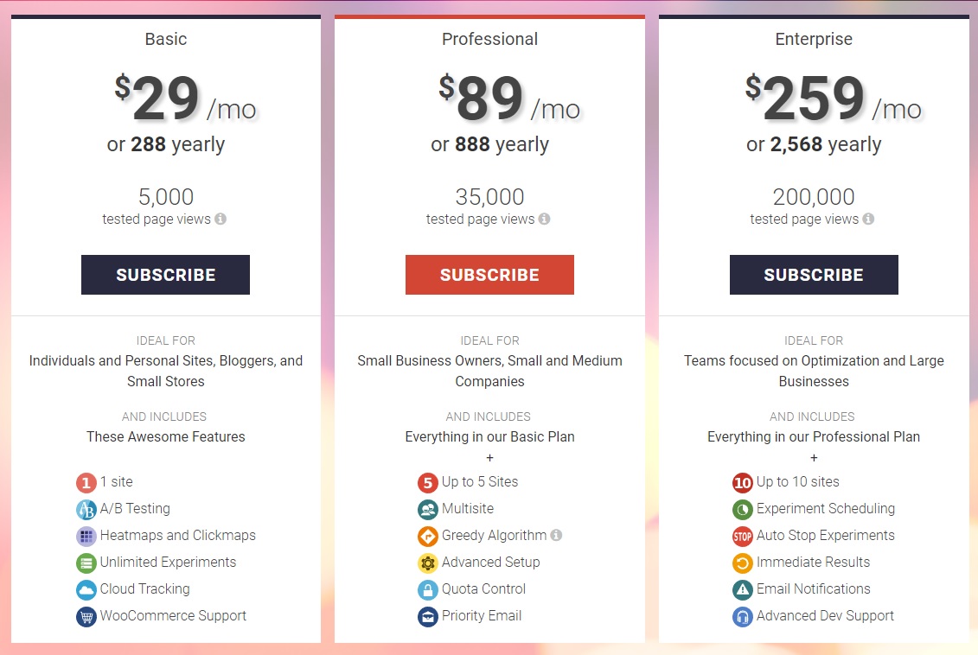
Task: Click the Email Notifications warning icon
Action: (742, 589)
